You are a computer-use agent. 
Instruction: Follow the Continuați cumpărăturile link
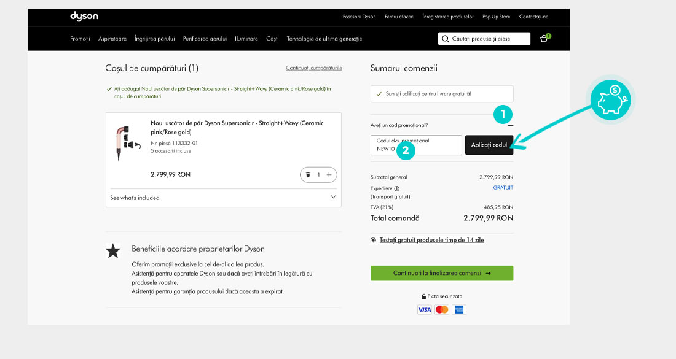(x=313, y=68)
